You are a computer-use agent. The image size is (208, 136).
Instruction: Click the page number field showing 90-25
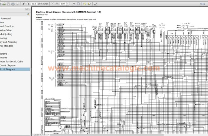pos(34,4)
